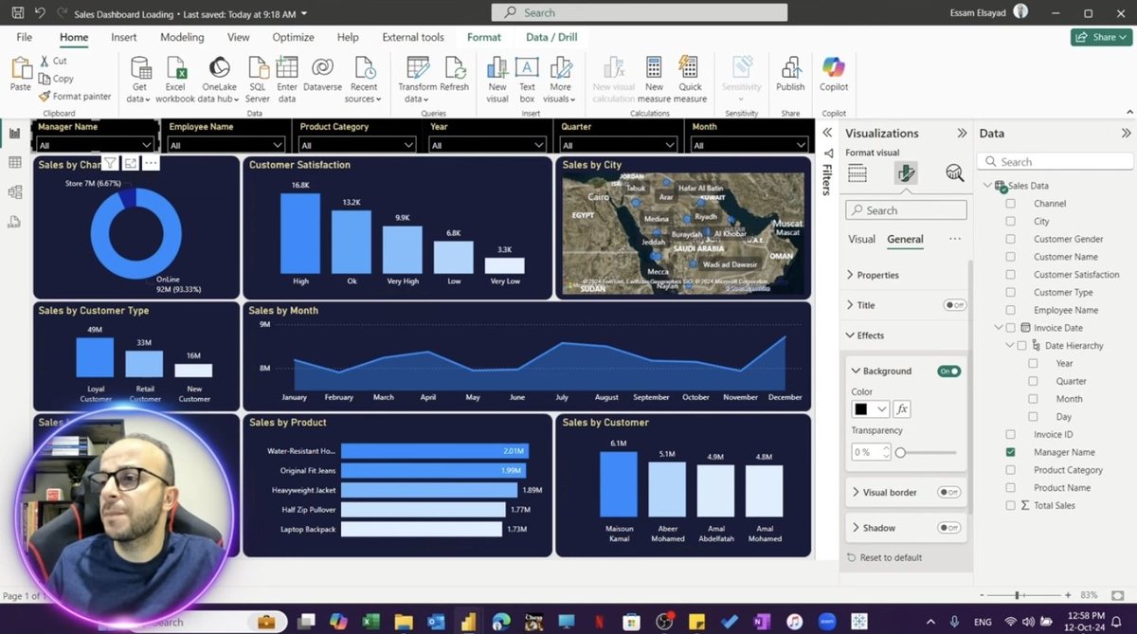Check the City field checkbox
This screenshot has height=634, width=1137.
tap(1010, 222)
